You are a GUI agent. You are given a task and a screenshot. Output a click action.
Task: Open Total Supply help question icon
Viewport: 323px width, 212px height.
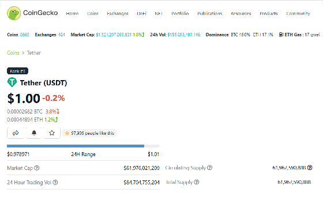click(197, 182)
